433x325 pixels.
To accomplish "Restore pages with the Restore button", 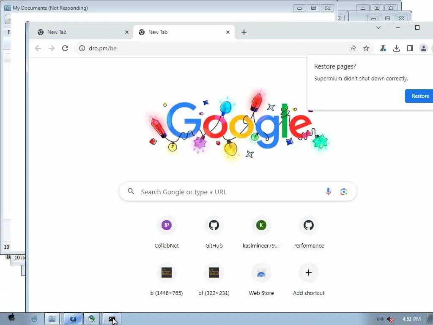I will click(420, 96).
